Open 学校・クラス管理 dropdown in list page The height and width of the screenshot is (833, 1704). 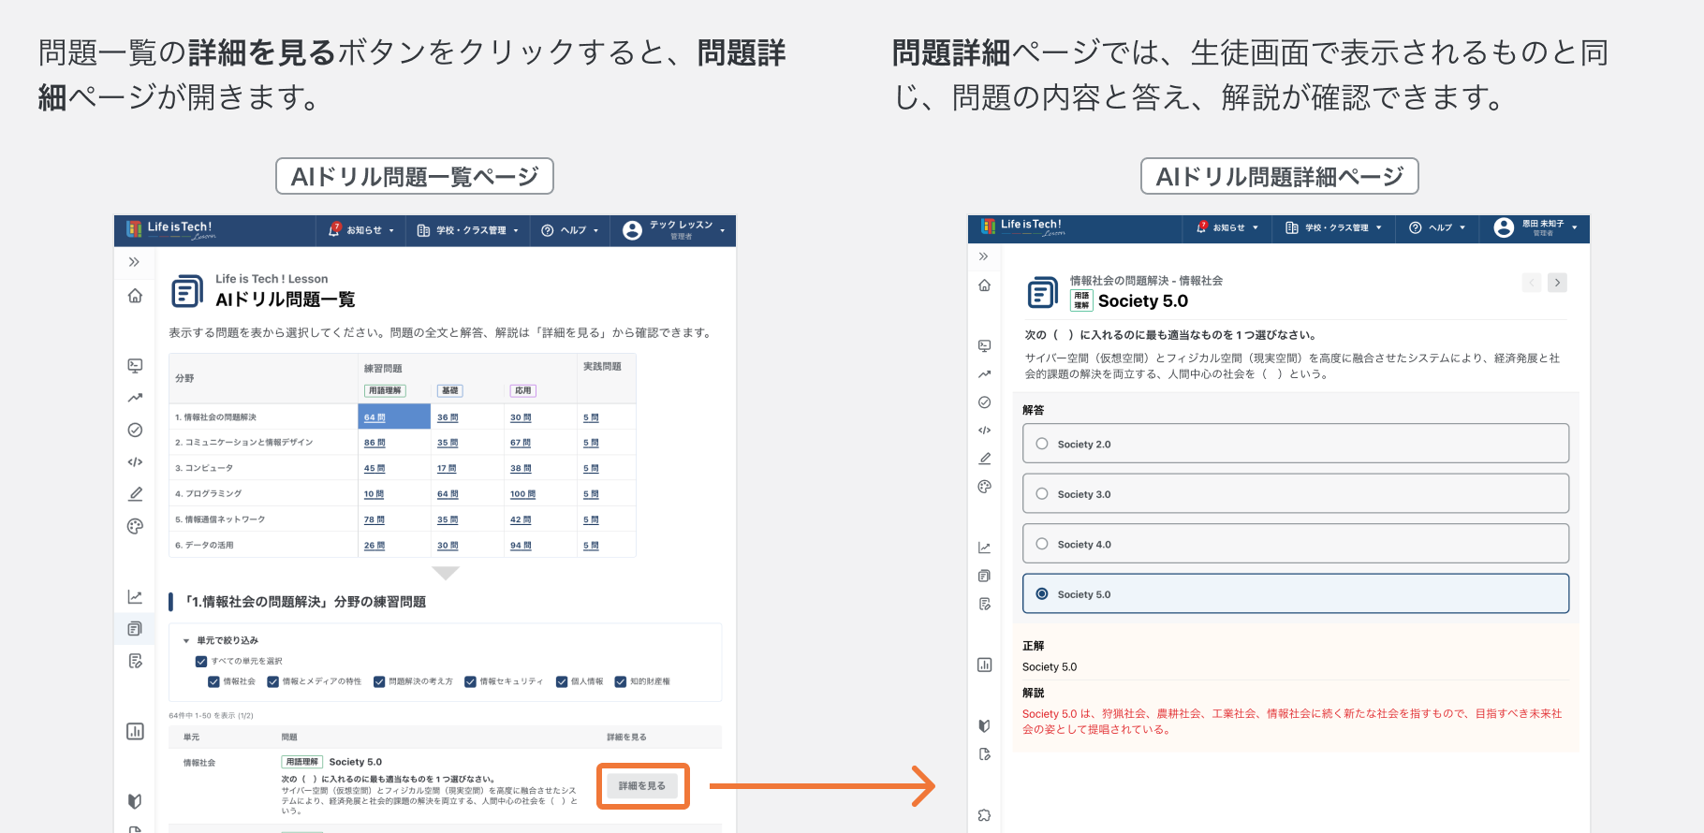tap(467, 230)
